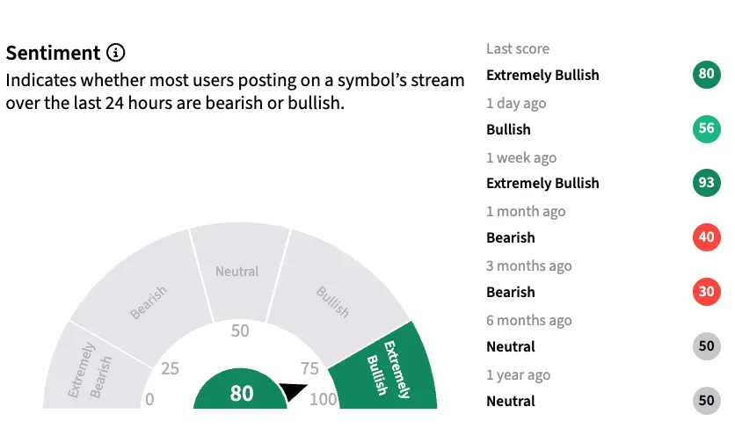
Task: Click the green 56 score badge
Action: (x=706, y=128)
